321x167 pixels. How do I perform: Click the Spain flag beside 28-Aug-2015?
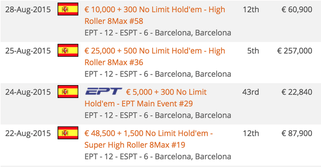tap(68, 9)
